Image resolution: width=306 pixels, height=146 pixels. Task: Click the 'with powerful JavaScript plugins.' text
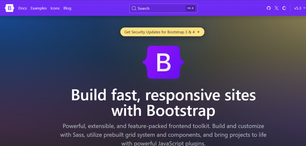163,144
